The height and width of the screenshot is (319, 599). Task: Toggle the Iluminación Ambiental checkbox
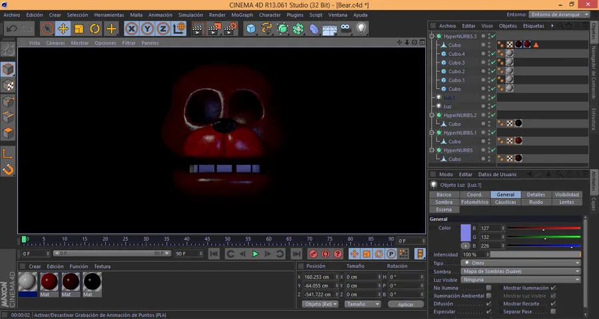pos(489,296)
